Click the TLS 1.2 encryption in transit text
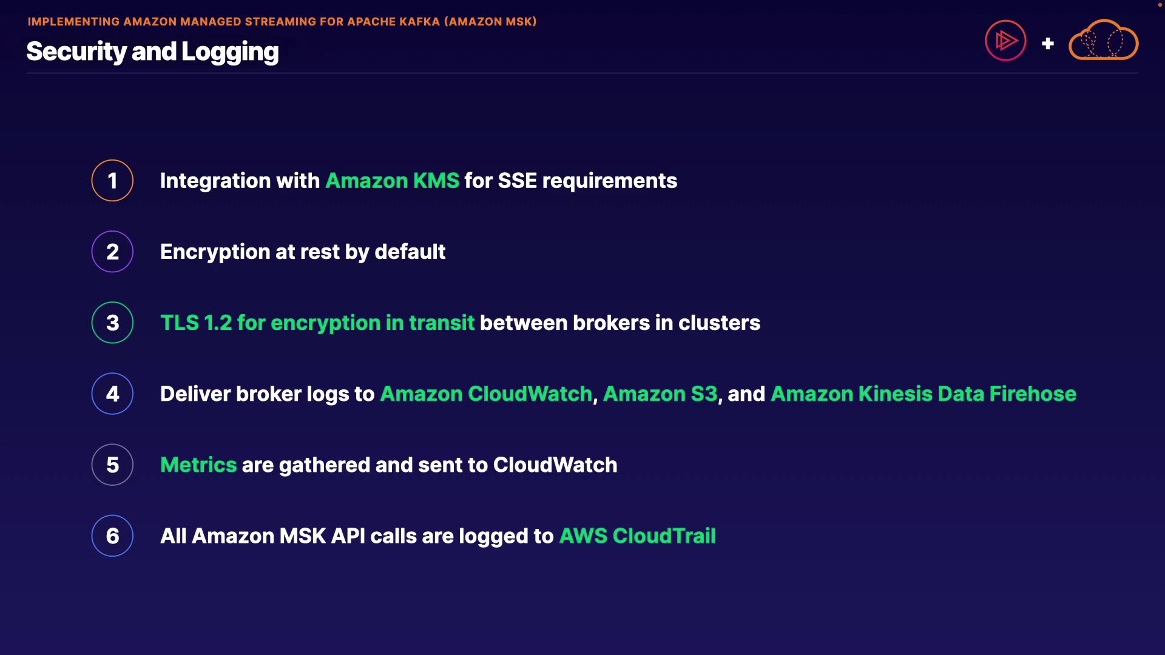Screen dimensions: 1165x655 pos(317,323)
